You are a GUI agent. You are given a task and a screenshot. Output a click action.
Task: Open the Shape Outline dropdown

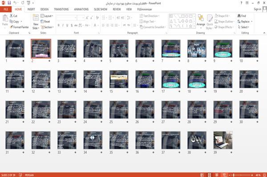(x=224, y=21)
